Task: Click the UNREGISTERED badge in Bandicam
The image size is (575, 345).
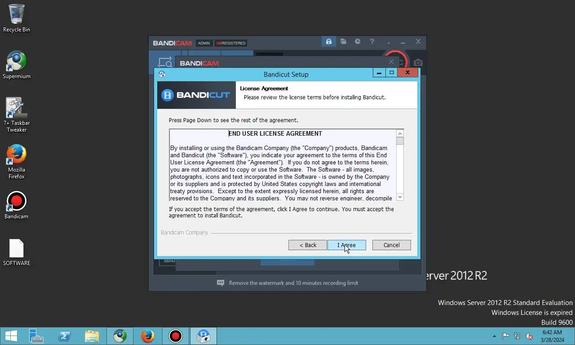Action: point(231,43)
